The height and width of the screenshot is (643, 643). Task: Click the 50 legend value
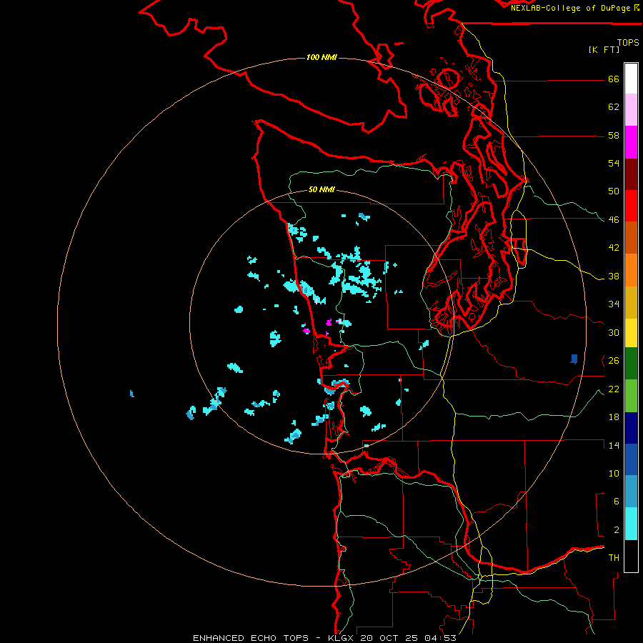614,191
